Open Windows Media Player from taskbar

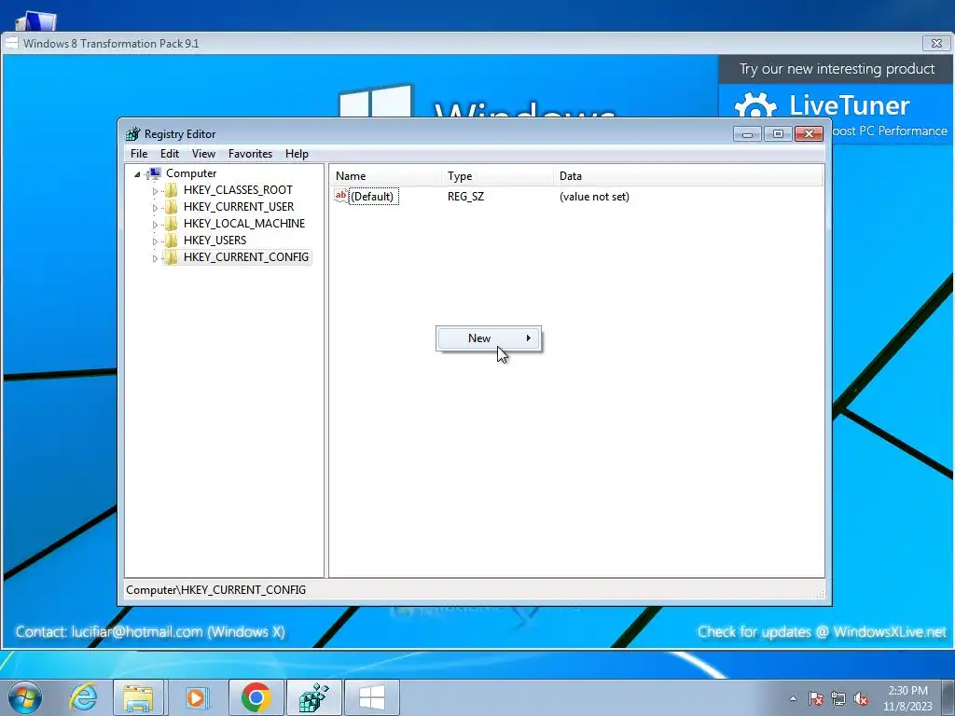pyautogui.click(x=196, y=697)
